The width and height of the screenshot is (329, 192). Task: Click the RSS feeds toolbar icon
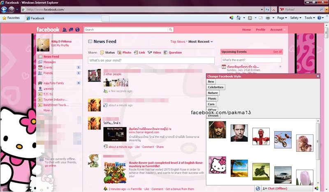pyautogui.click(x=250, y=18)
